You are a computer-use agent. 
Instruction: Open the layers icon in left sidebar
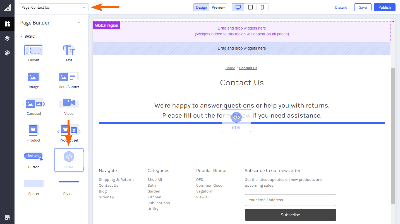7,38
